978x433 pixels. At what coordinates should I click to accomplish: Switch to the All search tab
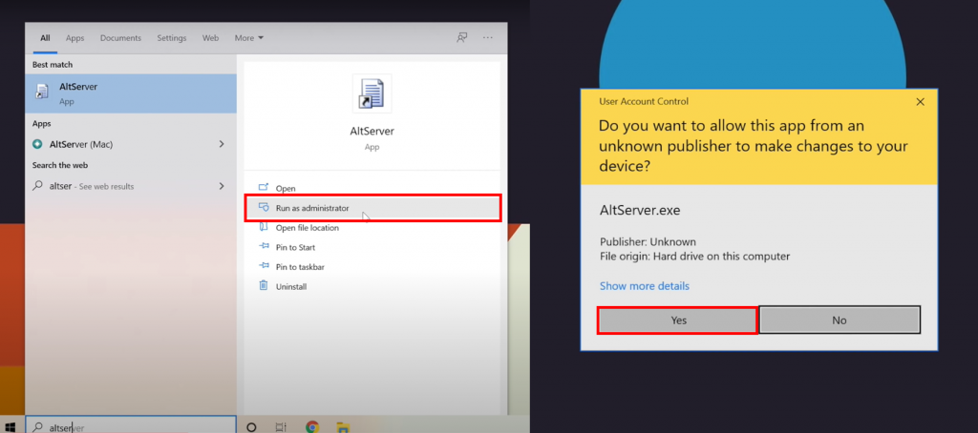45,38
